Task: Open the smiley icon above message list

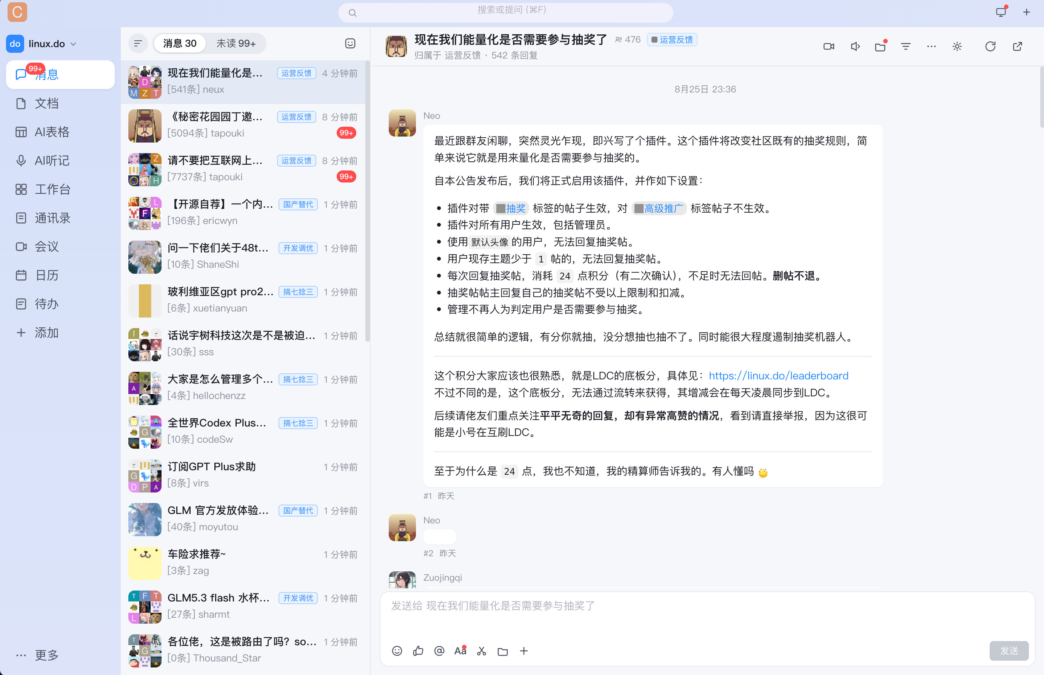Action: [350, 43]
